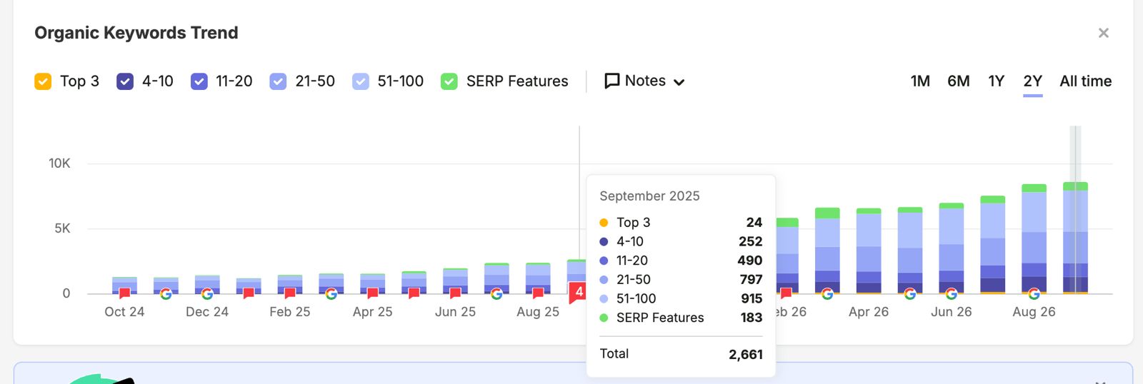Screen dimensions: 1143x384
Task: Close the Organic Keywords Trend panel
Action: point(1104,33)
